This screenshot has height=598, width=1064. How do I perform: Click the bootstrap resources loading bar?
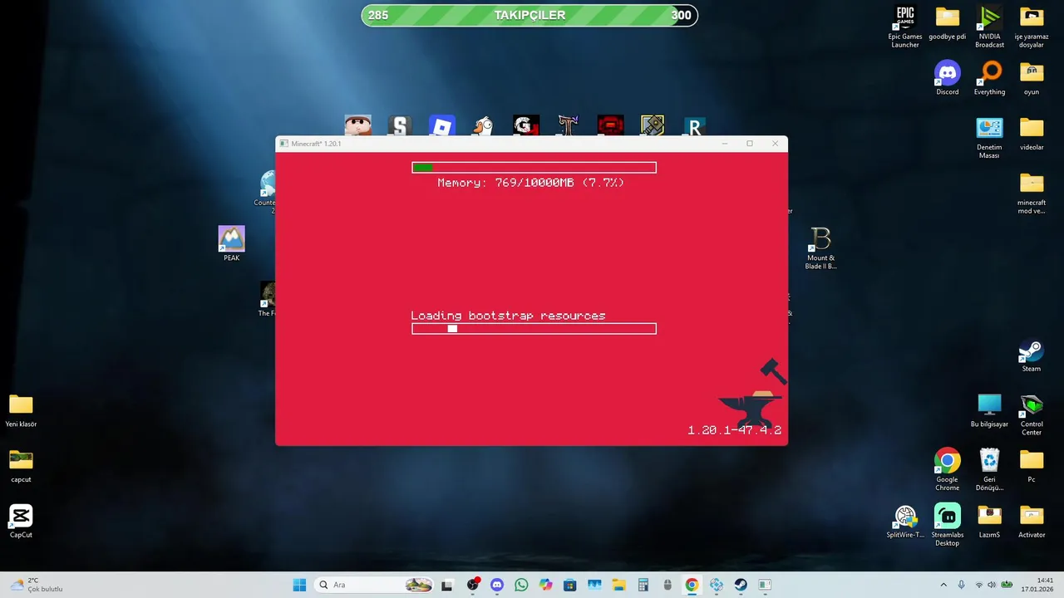point(534,329)
